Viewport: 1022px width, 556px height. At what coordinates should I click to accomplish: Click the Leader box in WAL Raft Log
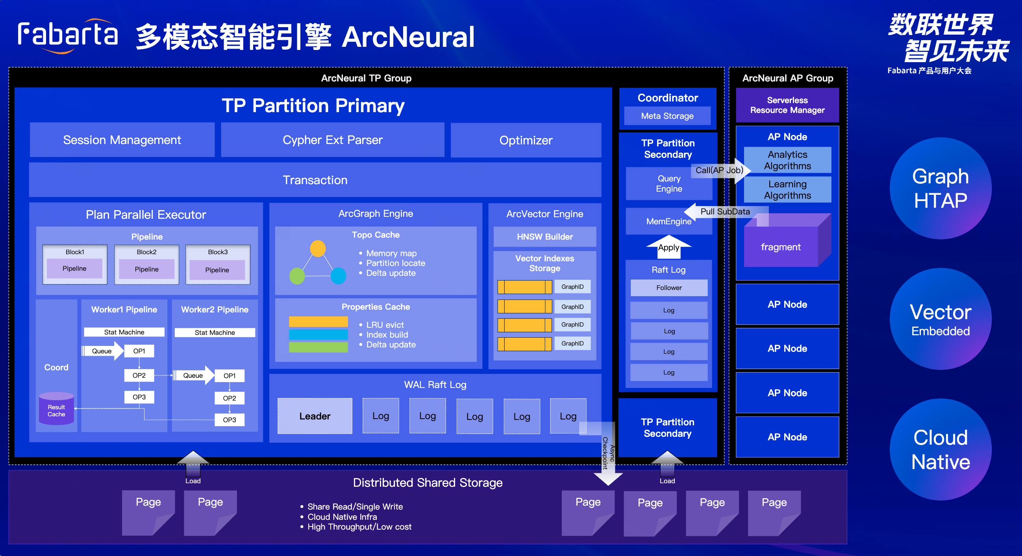(315, 416)
